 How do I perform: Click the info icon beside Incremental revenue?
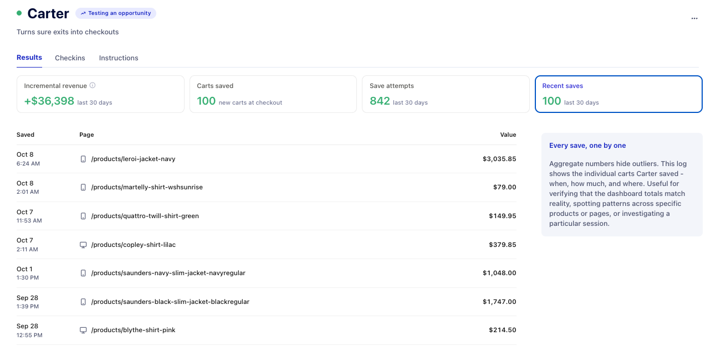click(x=93, y=85)
